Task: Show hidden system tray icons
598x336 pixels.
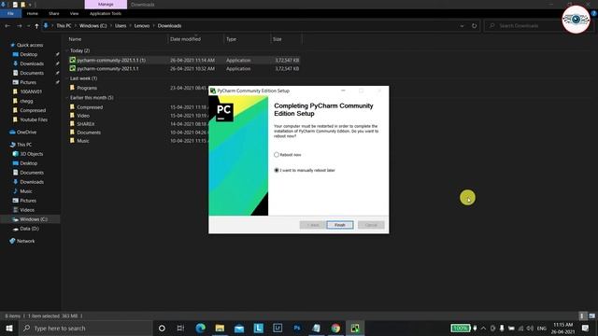Action: coord(483,328)
